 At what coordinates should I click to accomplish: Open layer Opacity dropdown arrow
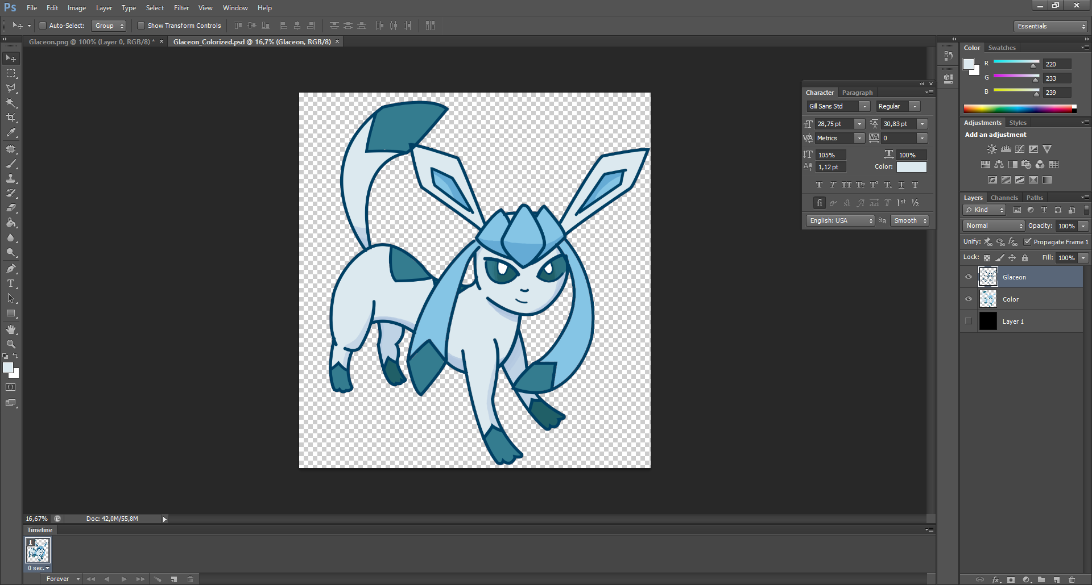[x=1083, y=226]
